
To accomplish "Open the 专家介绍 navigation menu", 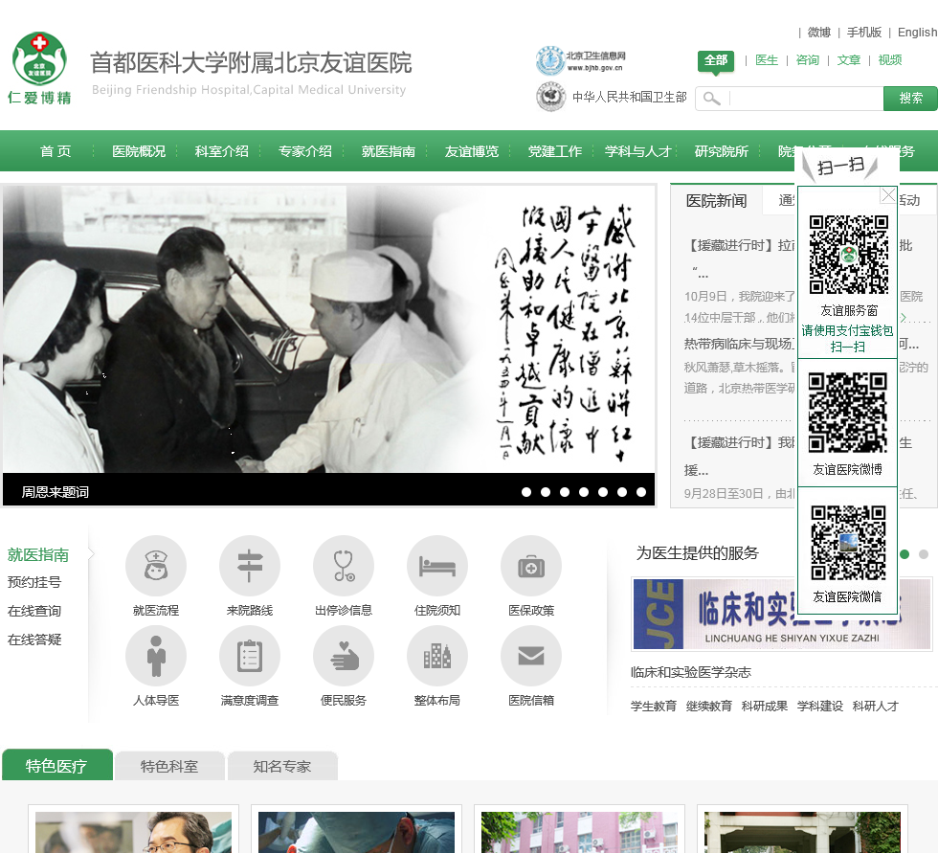I will point(305,151).
